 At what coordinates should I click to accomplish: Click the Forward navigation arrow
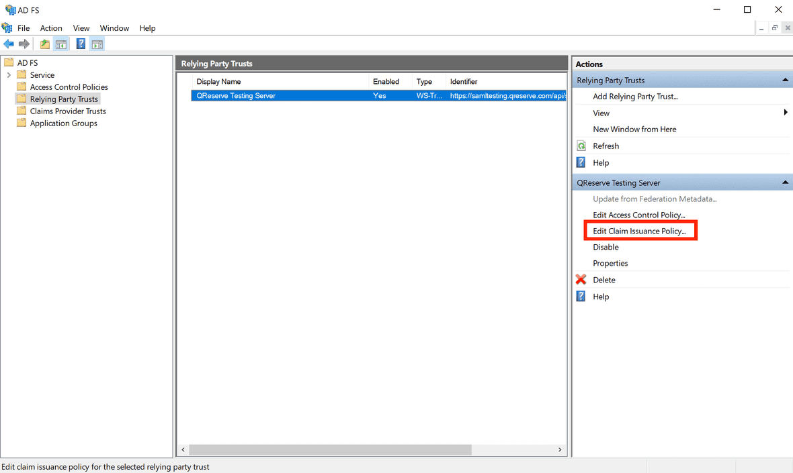point(24,44)
